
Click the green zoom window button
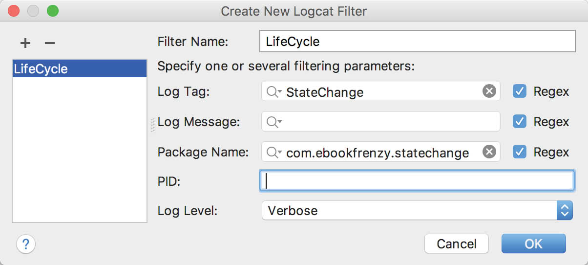(x=52, y=11)
